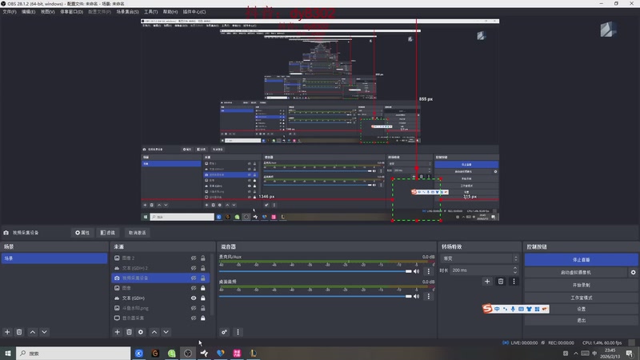Screen dimensions: 640x360
Task: Click the deselect button beside the filters button
Action: click(137, 233)
